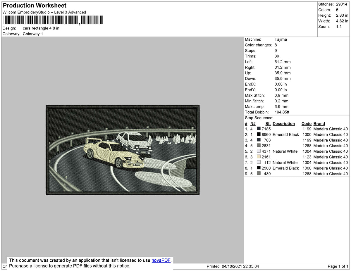Click the 2831 gray color chip

[259, 146]
